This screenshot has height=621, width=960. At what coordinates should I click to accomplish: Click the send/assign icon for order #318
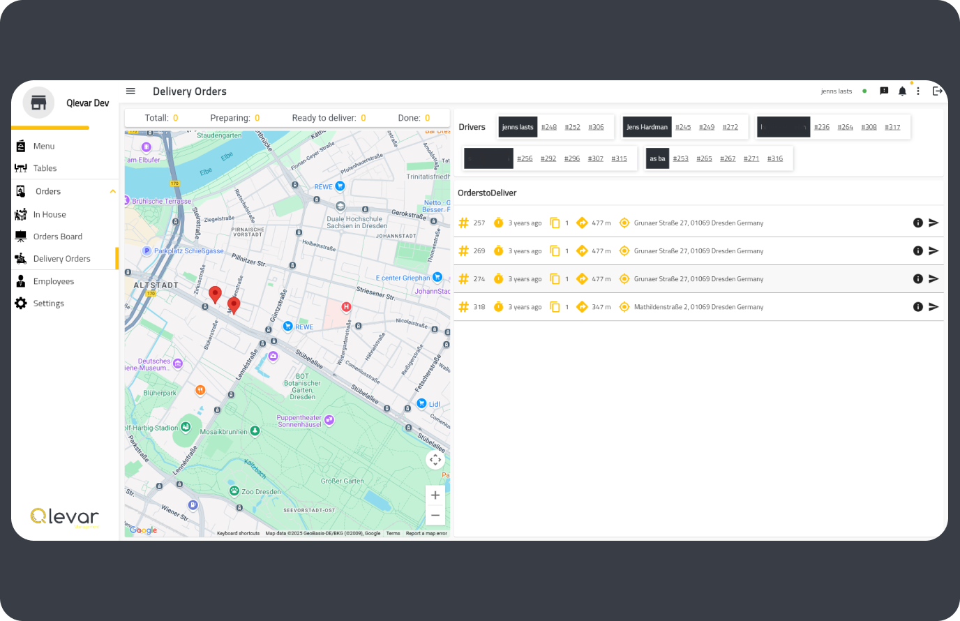pyautogui.click(x=935, y=306)
